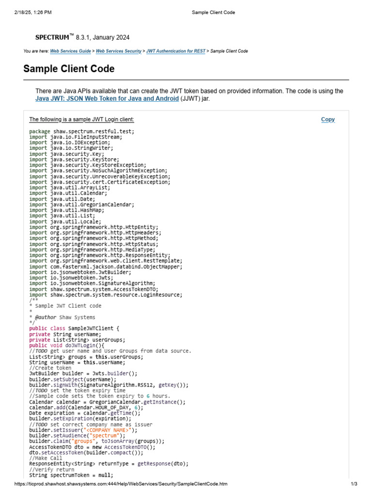Open JWT Authentication for REST breadcrumb link
Image resolution: width=372 pixels, height=496 pixels.
[175, 51]
